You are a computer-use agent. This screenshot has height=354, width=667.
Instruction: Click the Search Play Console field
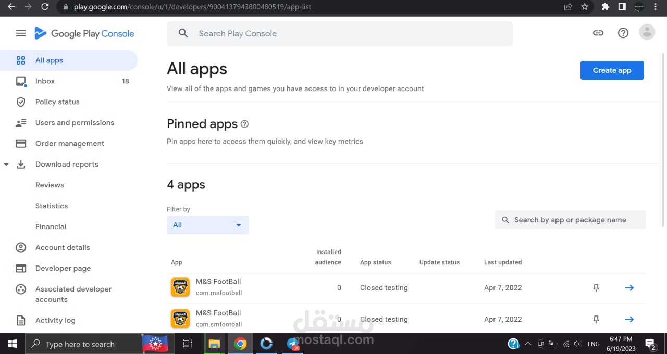340,33
